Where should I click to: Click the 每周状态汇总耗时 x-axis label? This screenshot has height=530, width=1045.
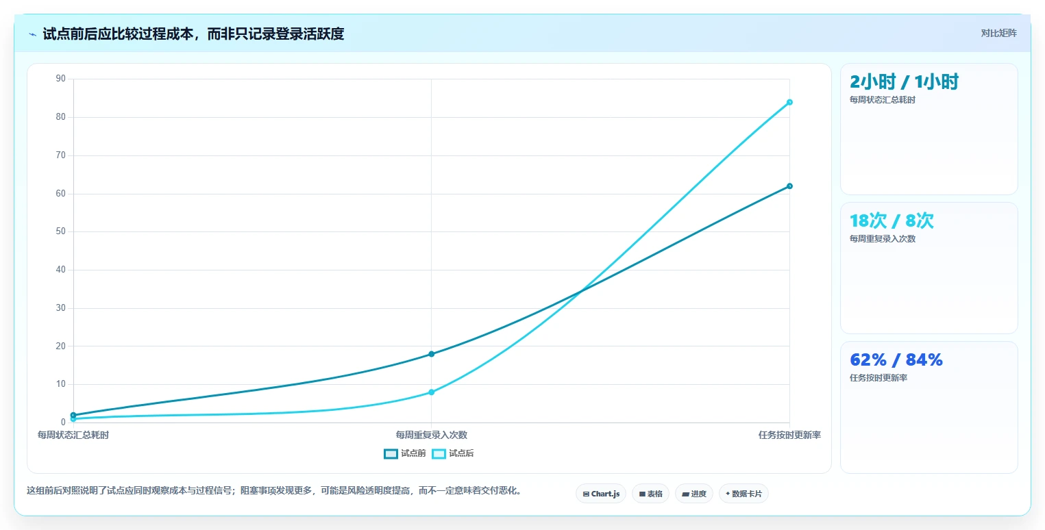tap(73, 435)
